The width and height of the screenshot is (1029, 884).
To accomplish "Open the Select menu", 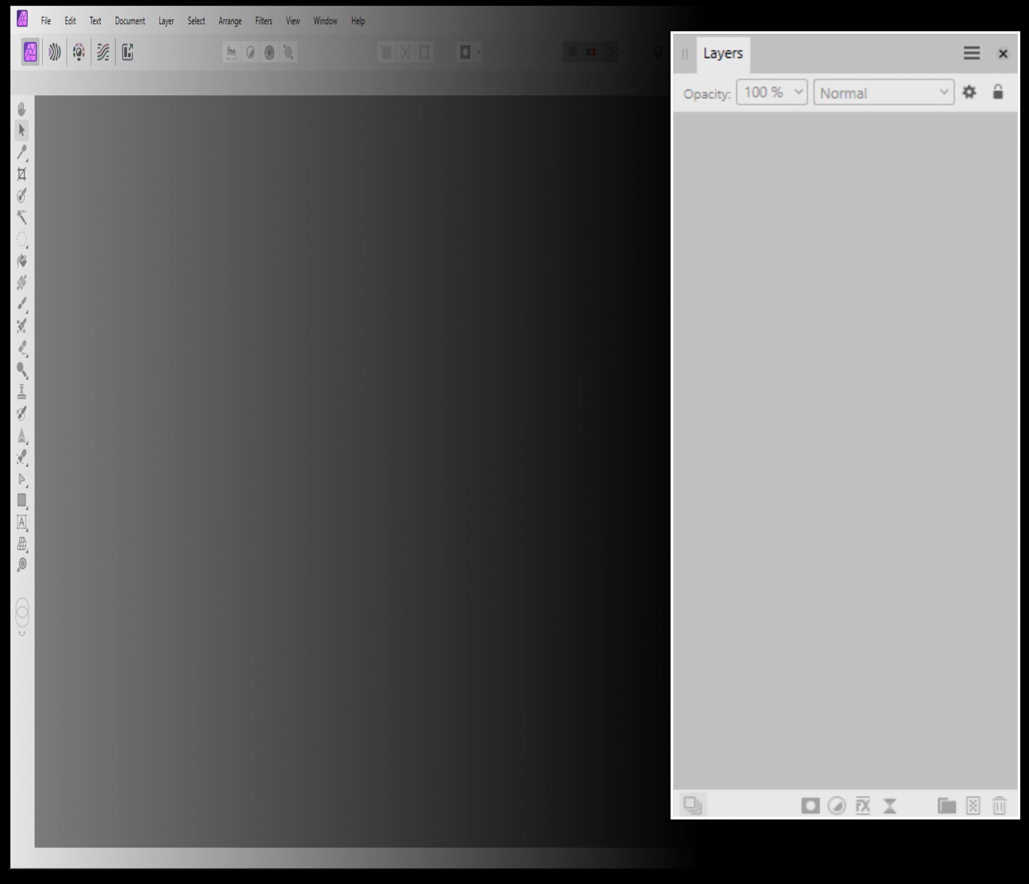I will click(x=196, y=21).
